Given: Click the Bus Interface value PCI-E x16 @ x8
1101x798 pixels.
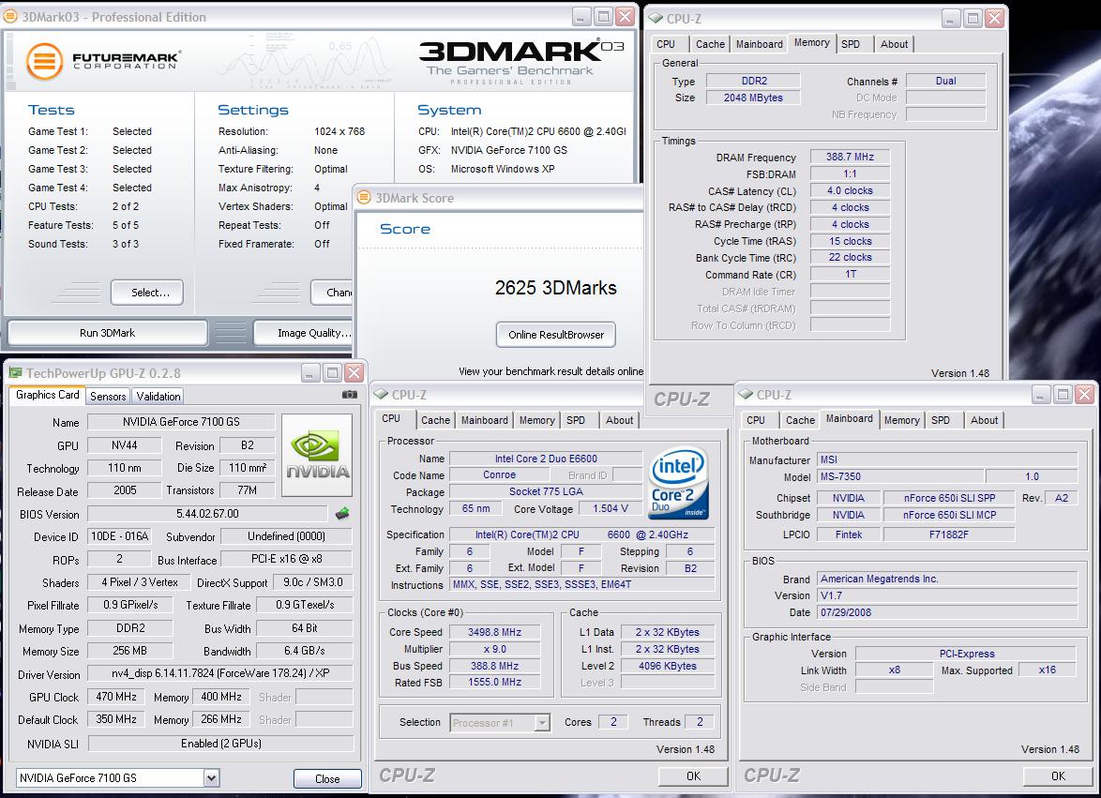Looking at the screenshot, I should click(286, 560).
